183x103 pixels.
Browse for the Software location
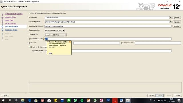177,22
